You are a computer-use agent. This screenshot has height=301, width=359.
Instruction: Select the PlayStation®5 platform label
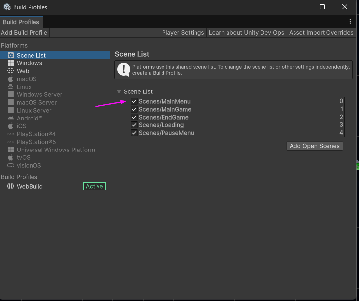[x=36, y=142]
